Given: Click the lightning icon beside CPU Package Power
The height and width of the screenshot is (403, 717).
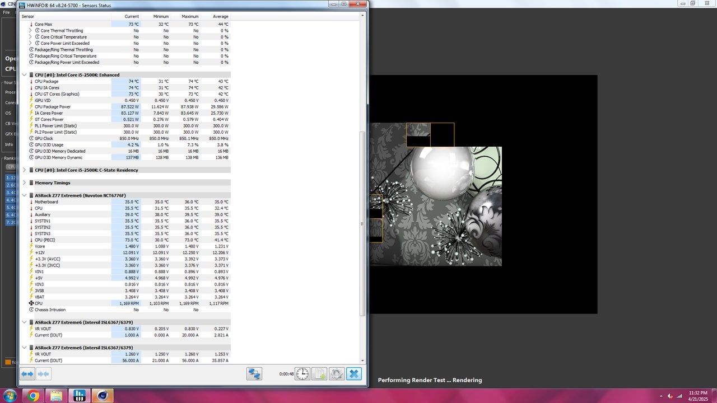Looking at the screenshot, I should pyautogui.click(x=31, y=107).
